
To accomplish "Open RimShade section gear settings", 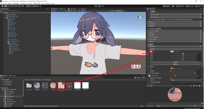I will click(x=200, y=24).
